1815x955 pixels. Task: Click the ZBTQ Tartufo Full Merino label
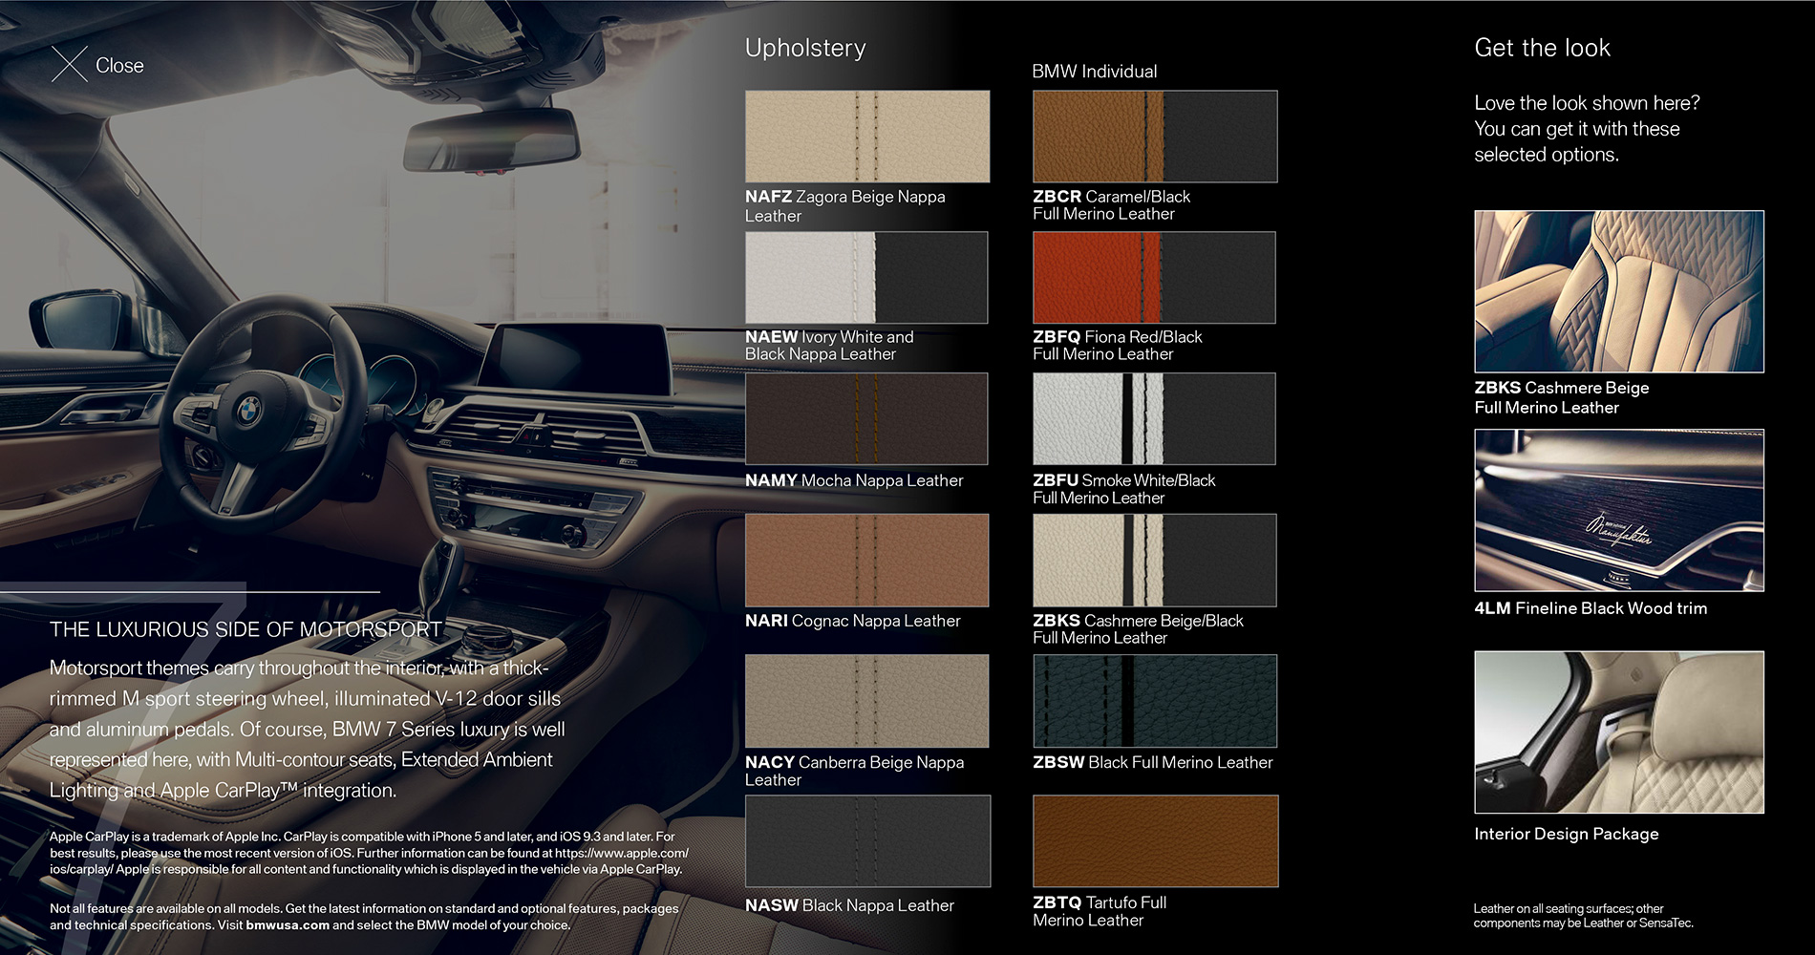click(x=1100, y=911)
